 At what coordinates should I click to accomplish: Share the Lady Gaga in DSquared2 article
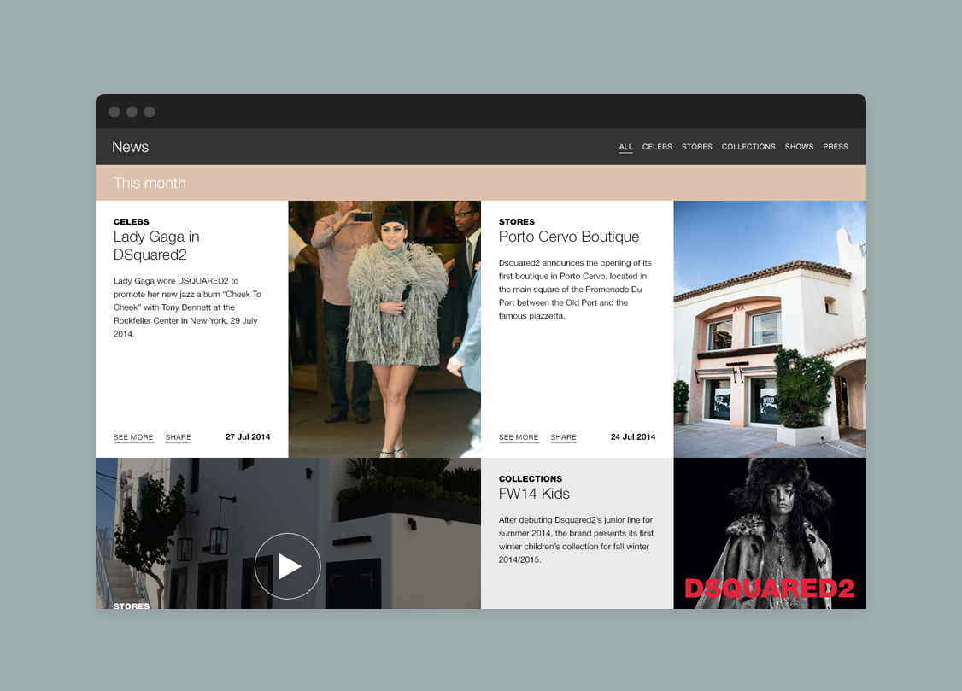pyautogui.click(x=178, y=437)
